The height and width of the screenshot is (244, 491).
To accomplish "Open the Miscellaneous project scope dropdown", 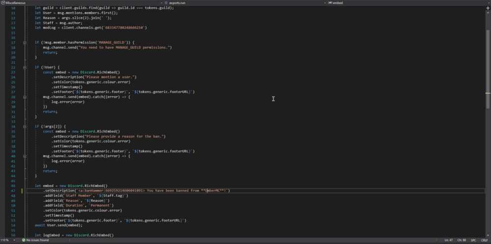I will point(82,2).
